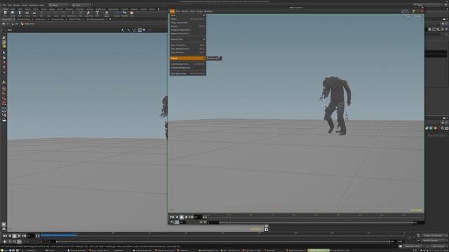Open the MPlay Render menu

pyautogui.click(x=185, y=11)
